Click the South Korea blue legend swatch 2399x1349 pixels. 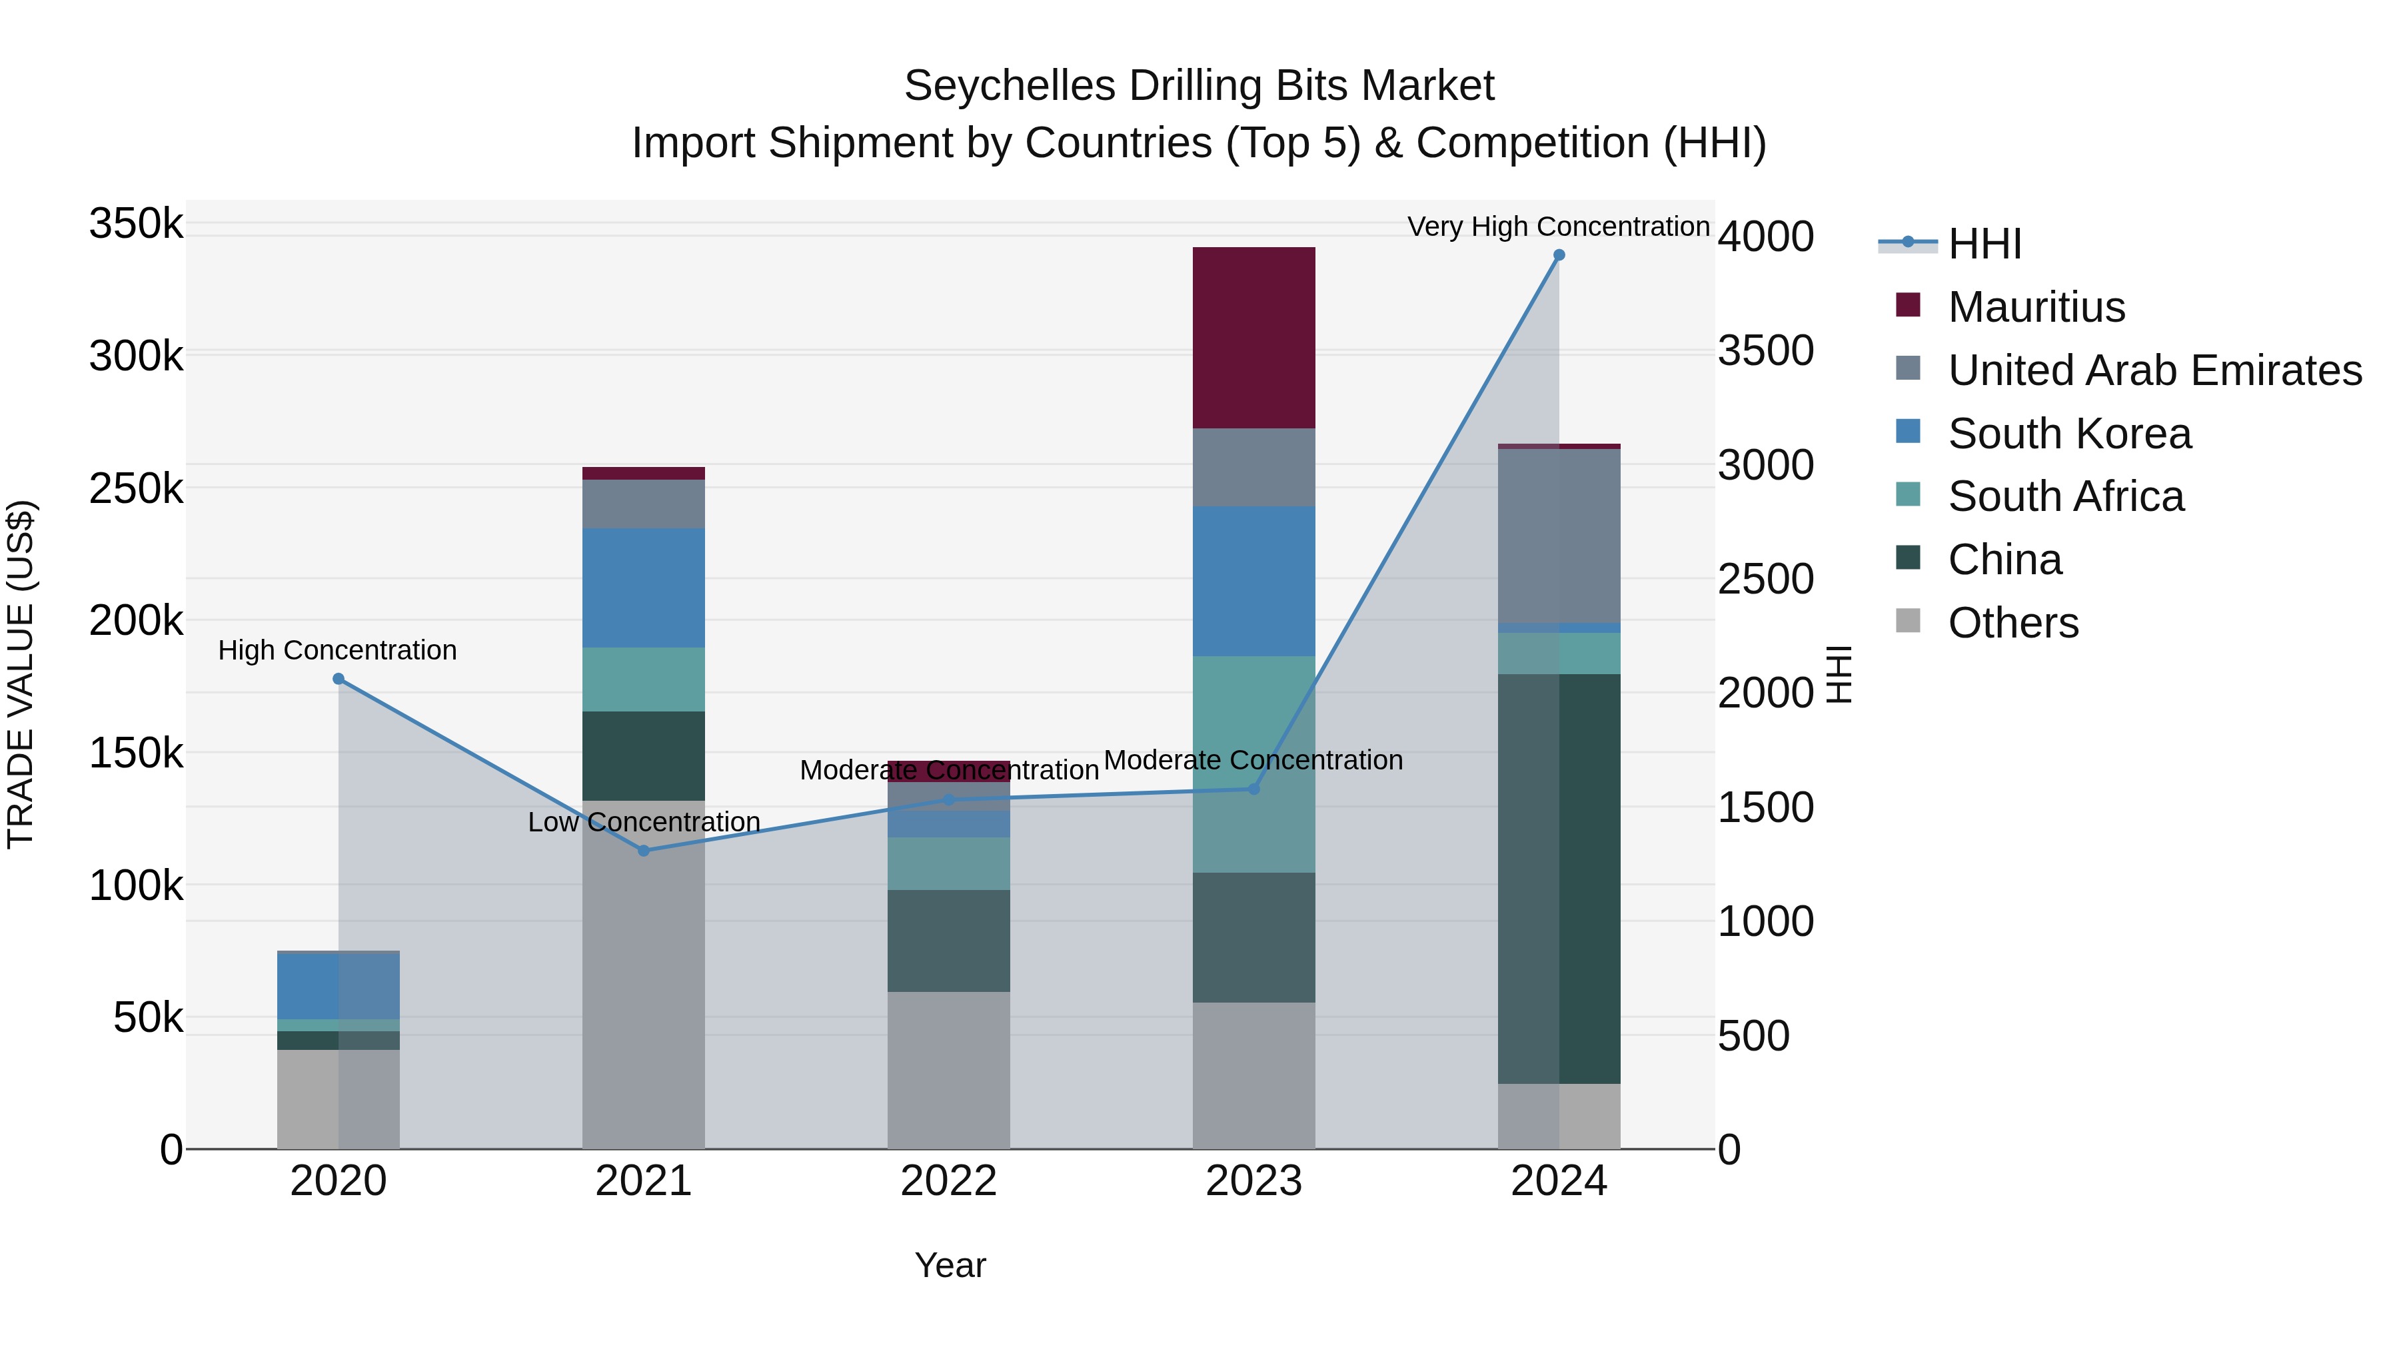1907,431
